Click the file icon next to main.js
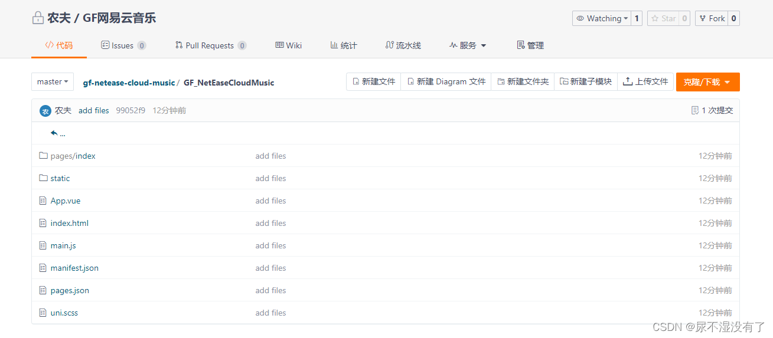 tap(43, 245)
